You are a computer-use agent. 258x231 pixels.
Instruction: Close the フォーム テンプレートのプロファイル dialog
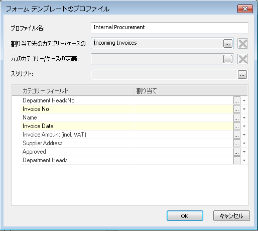click(x=245, y=9)
